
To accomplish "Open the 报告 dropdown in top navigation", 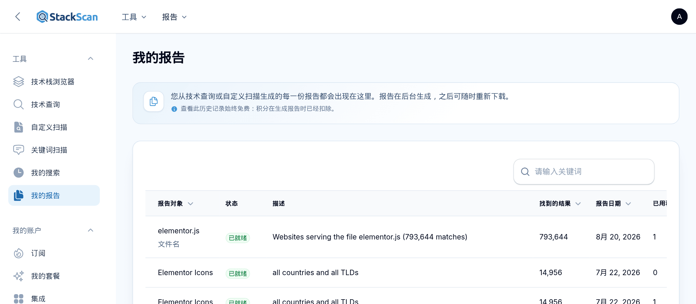I will [174, 17].
